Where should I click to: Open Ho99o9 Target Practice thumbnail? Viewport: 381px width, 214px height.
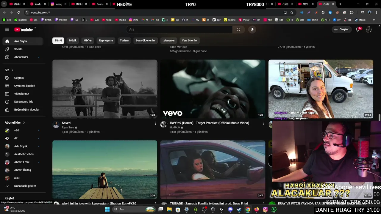(213, 89)
